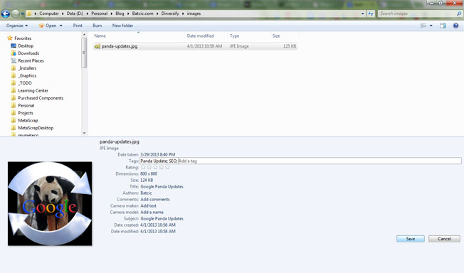Open the Help question mark icon
Image resolution: width=464 pixels, height=273 pixels.
coord(455,26)
